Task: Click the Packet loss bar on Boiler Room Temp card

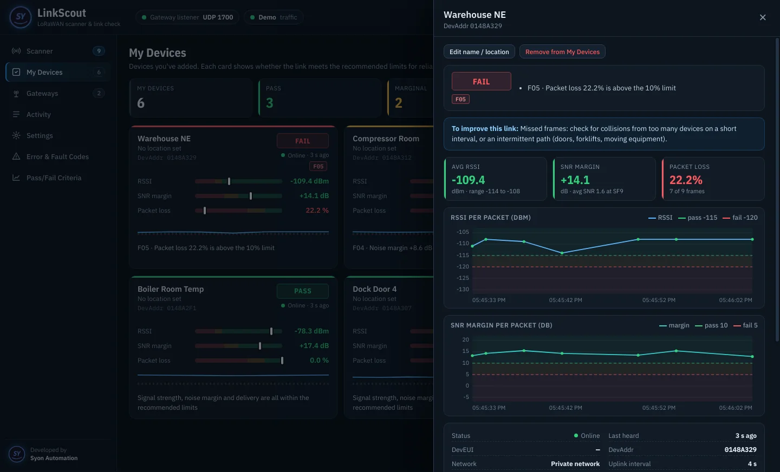Action: click(x=238, y=360)
